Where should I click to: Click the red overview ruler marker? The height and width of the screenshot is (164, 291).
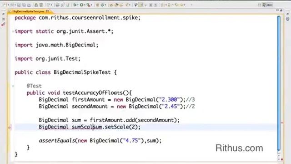pos(282,123)
